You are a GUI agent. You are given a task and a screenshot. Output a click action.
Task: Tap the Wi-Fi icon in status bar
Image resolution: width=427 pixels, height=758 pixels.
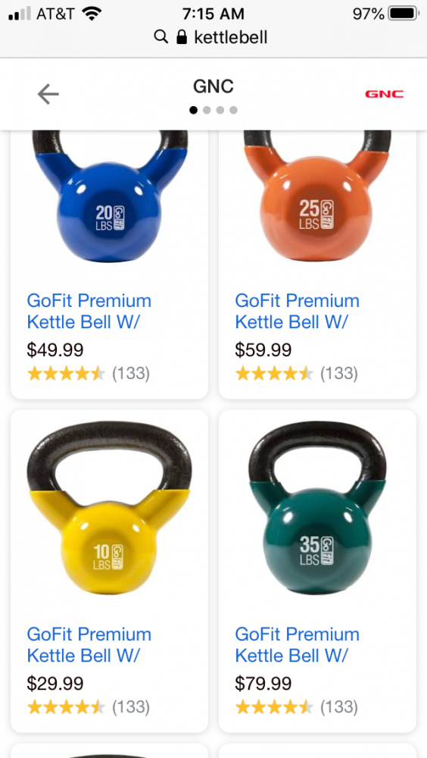pyautogui.click(x=91, y=13)
